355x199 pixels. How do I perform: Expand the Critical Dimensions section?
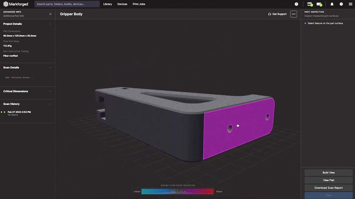coord(50,91)
